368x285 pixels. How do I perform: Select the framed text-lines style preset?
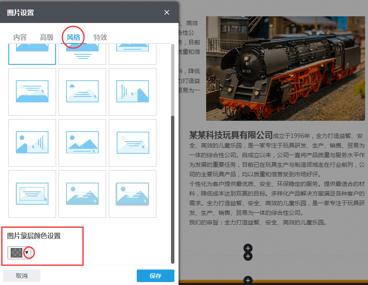[x=32, y=193]
